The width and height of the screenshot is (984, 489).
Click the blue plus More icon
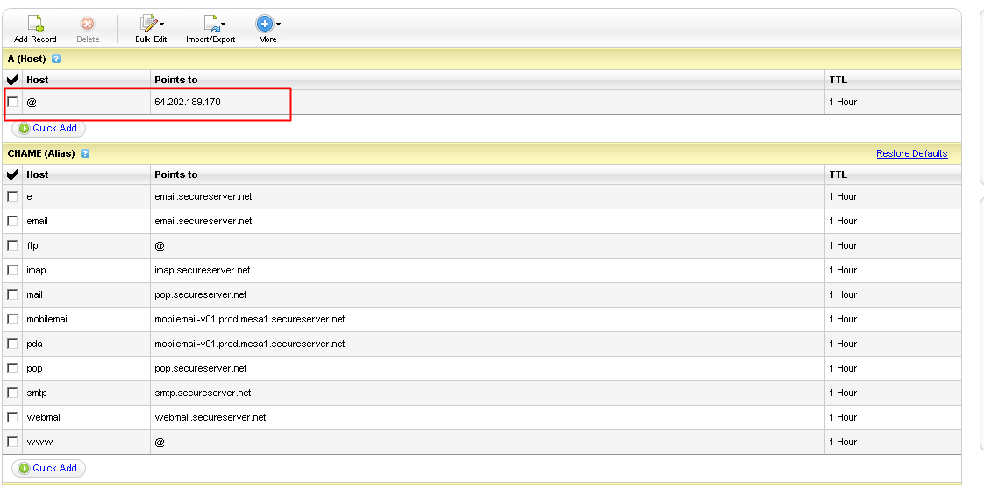(x=264, y=24)
